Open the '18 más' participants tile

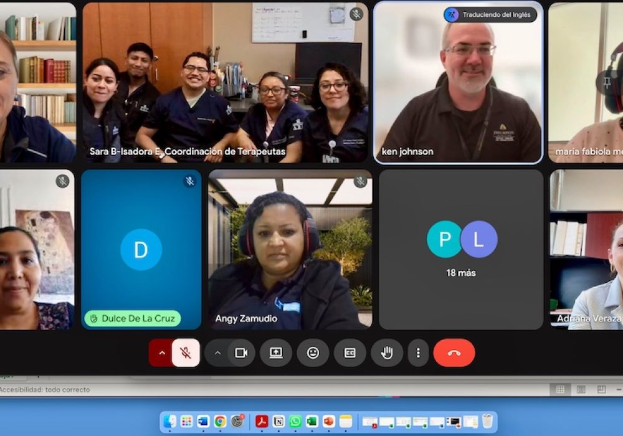[x=461, y=250]
